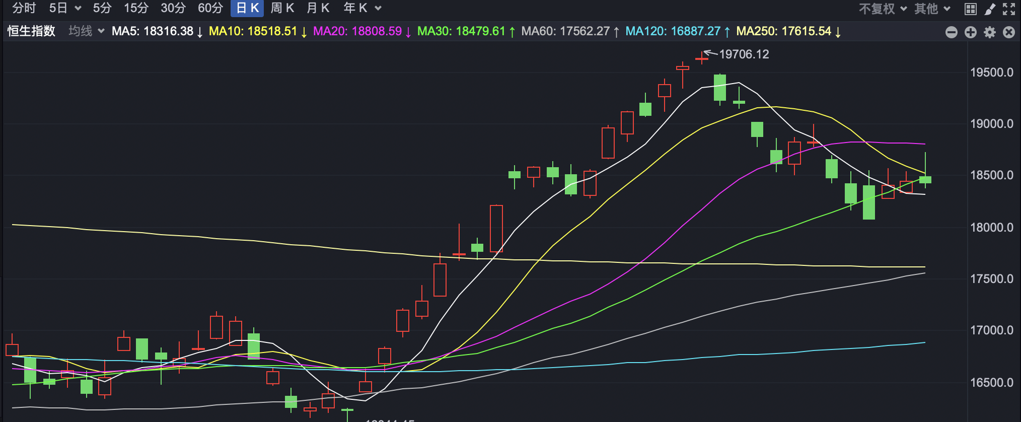Image resolution: width=1021 pixels, height=422 pixels.
Task: Choose the 60分 interval
Action: tap(210, 8)
